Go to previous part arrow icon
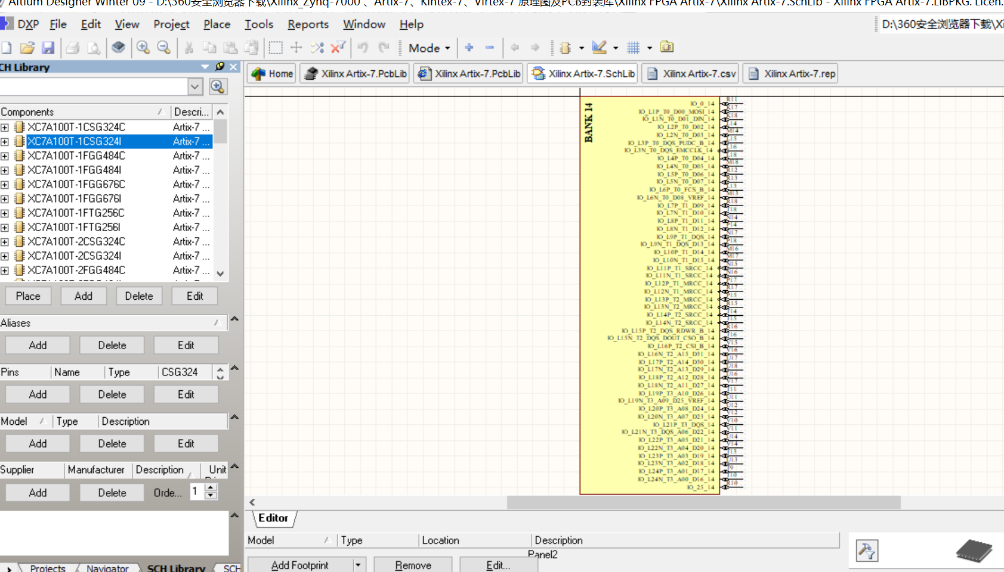Screen dimensions: 1004x572 click(515, 48)
